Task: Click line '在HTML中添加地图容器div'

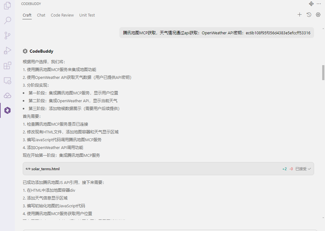Action: 51,190
